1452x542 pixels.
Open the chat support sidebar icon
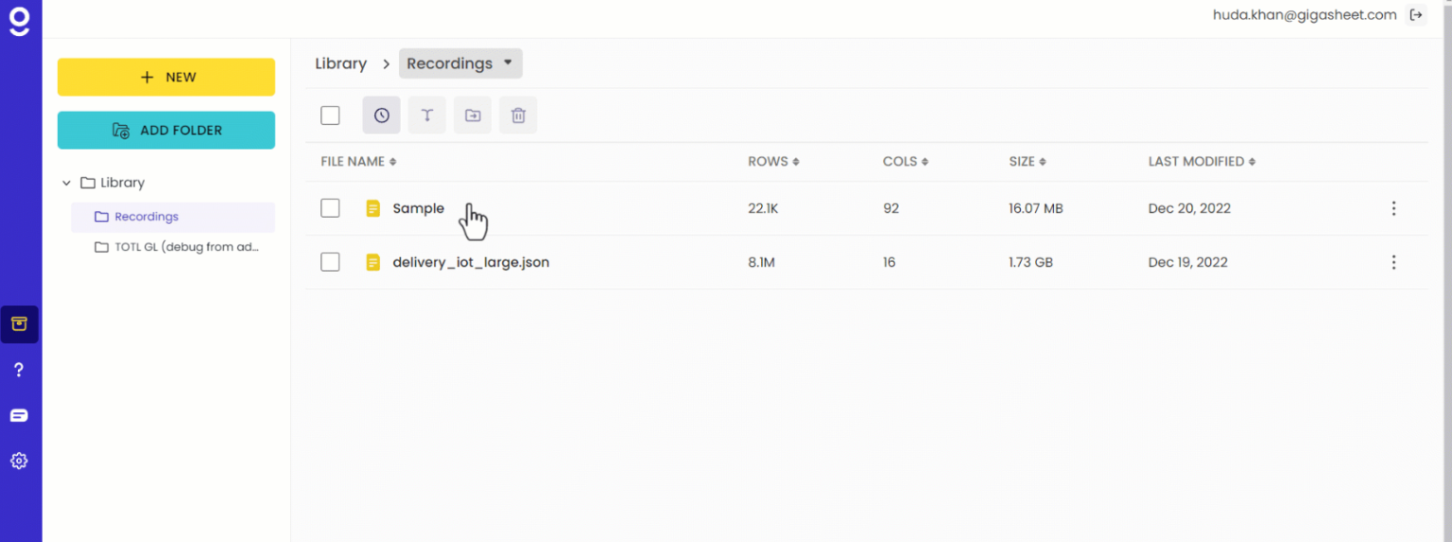click(x=19, y=415)
